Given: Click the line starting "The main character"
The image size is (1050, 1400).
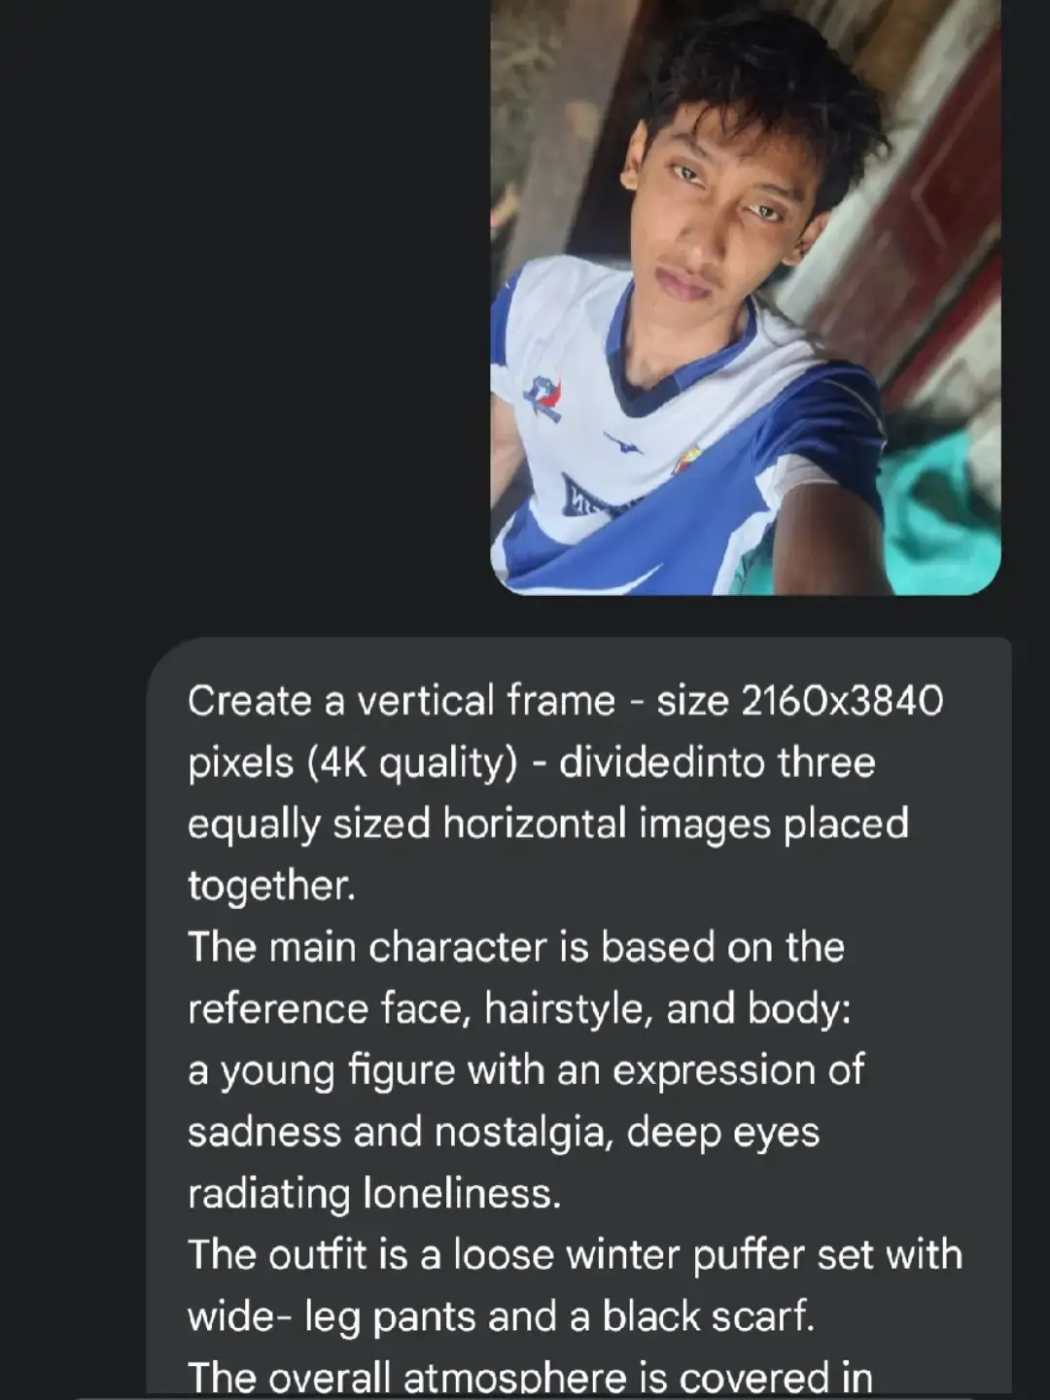Looking at the screenshot, I should (x=516, y=947).
